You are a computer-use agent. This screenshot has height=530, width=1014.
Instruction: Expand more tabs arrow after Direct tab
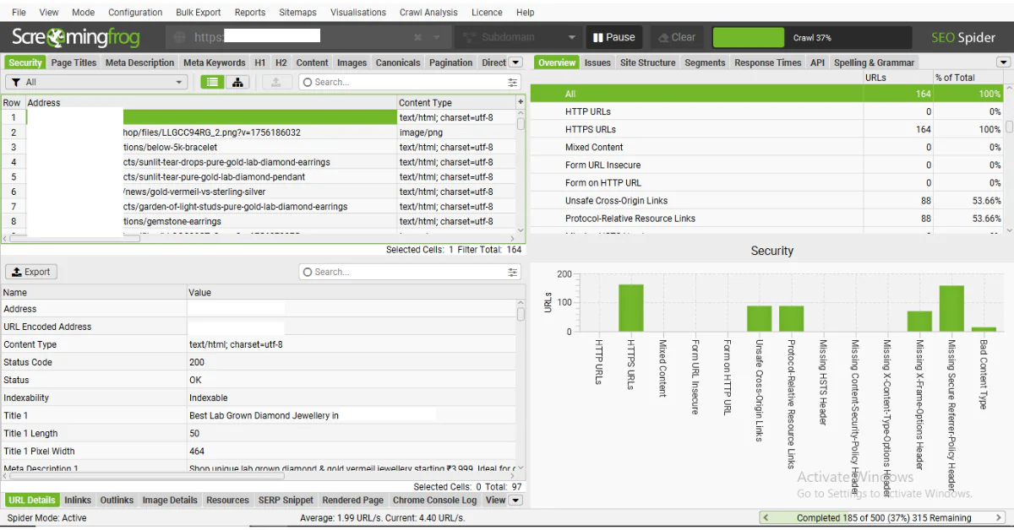pos(515,62)
